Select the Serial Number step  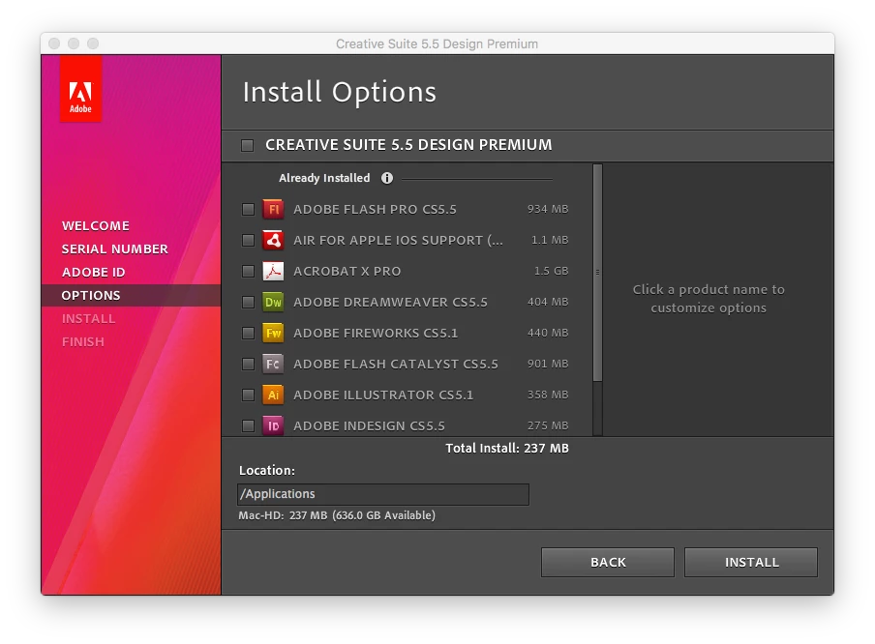114,249
